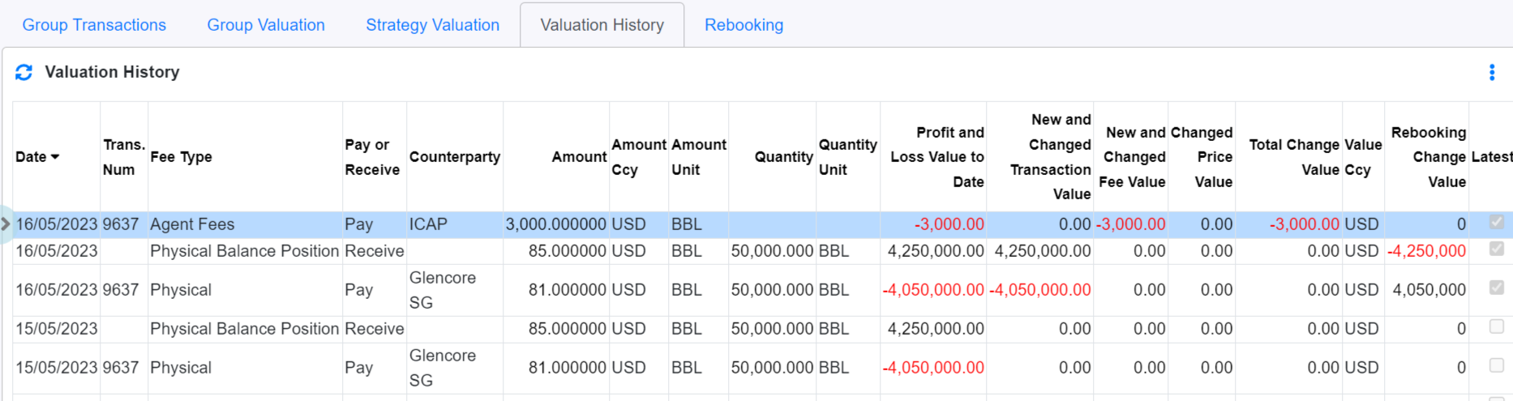The image size is (1513, 401).
Task: Toggle Latest checkbox for 16/05/2023 Physical Balance Position
Action: pyautogui.click(x=1496, y=249)
